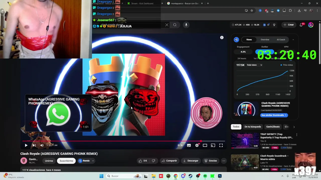The height and width of the screenshot is (180, 321).
Task: Click the YouTube search magnifier button
Action: [175, 25]
